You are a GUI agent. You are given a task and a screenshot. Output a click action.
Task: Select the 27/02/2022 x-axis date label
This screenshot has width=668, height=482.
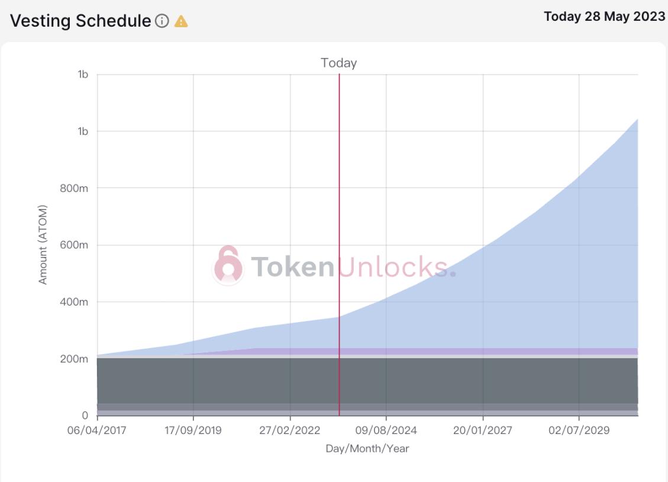click(x=290, y=430)
